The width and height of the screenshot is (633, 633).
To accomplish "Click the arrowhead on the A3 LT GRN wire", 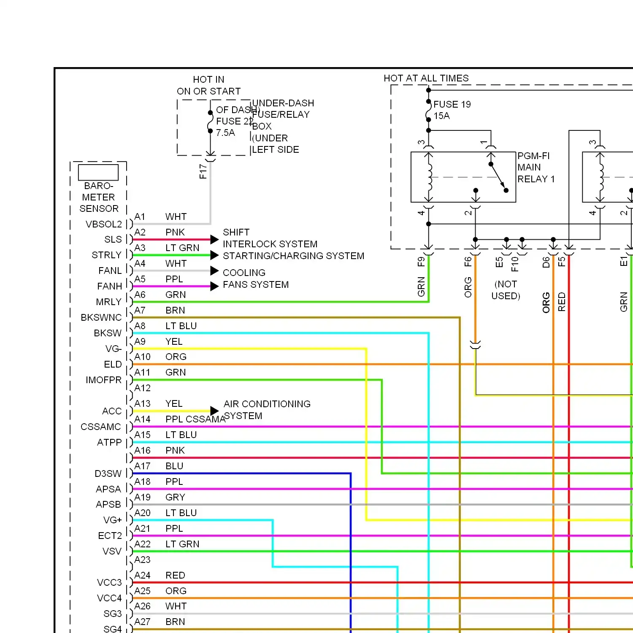I will (214, 255).
